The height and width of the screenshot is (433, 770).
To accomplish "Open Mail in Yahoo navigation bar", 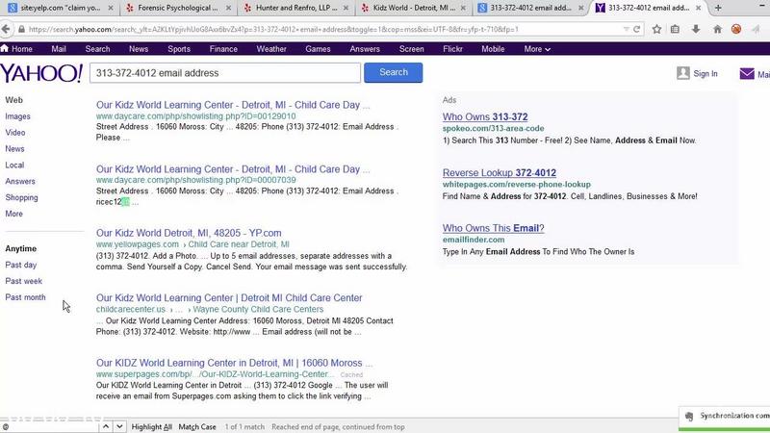I will point(59,49).
